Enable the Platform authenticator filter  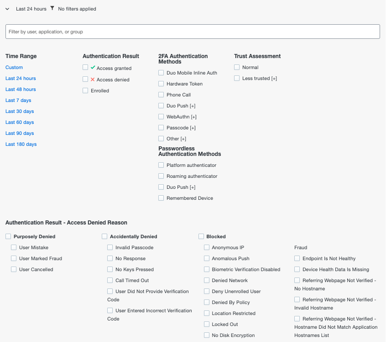[x=161, y=165]
